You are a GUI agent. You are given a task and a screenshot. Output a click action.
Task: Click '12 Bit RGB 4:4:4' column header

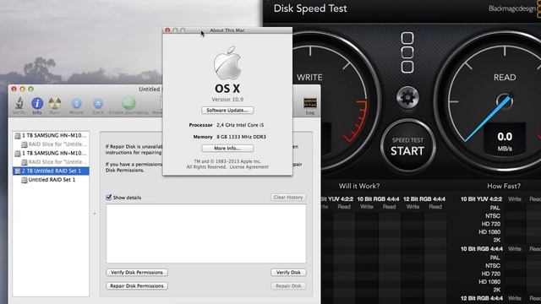424,199
